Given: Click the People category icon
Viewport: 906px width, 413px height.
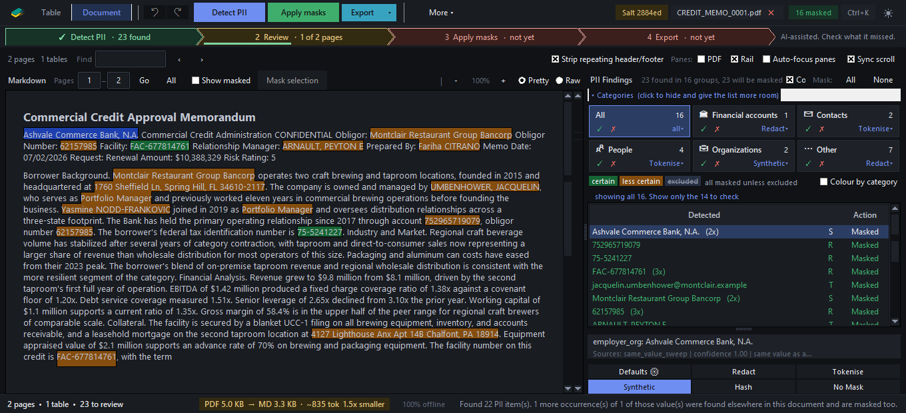Looking at the screenshot, I should pyautogui.click(x=600, y=149).
